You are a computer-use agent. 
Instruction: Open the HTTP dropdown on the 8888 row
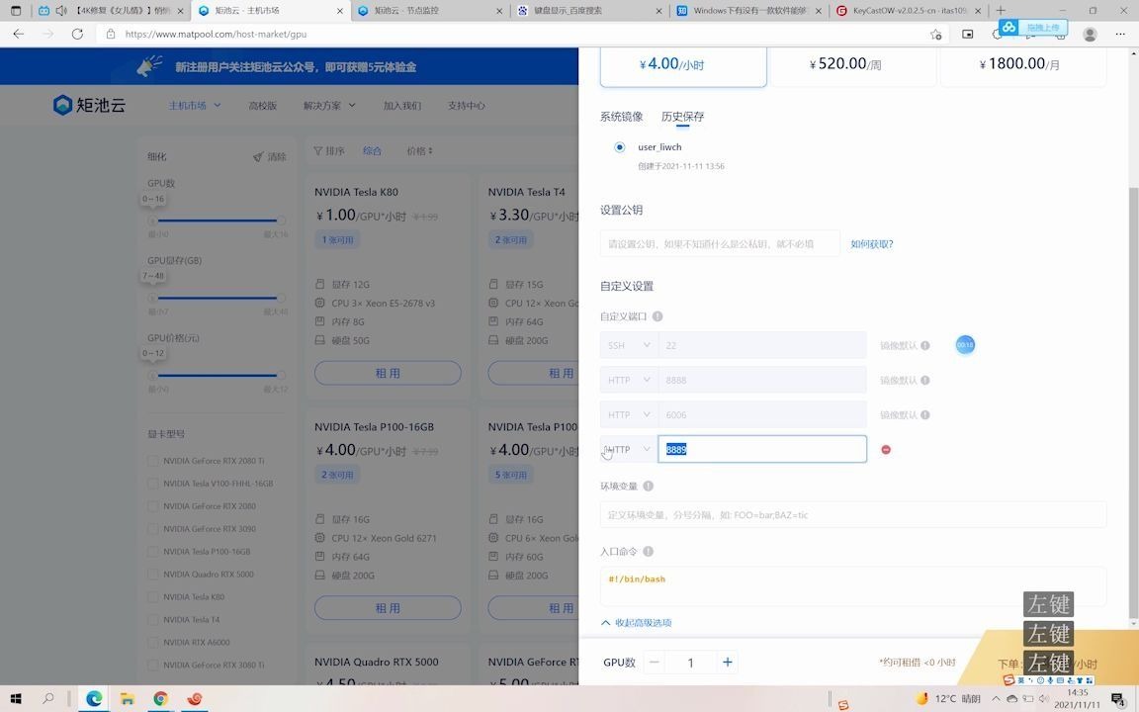(x=629, y=380)
